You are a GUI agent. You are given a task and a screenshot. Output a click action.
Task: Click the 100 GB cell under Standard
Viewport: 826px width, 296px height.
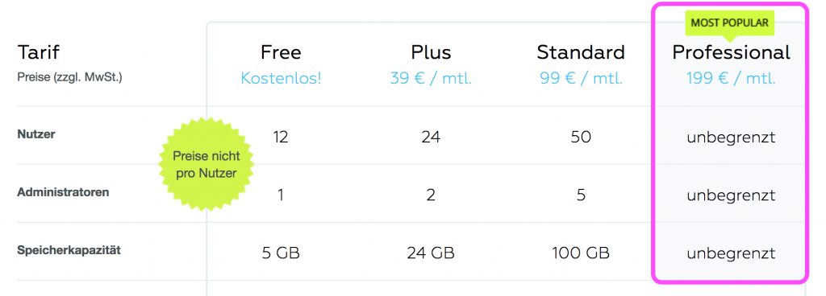pyautogui.click(x=581, y=253)
